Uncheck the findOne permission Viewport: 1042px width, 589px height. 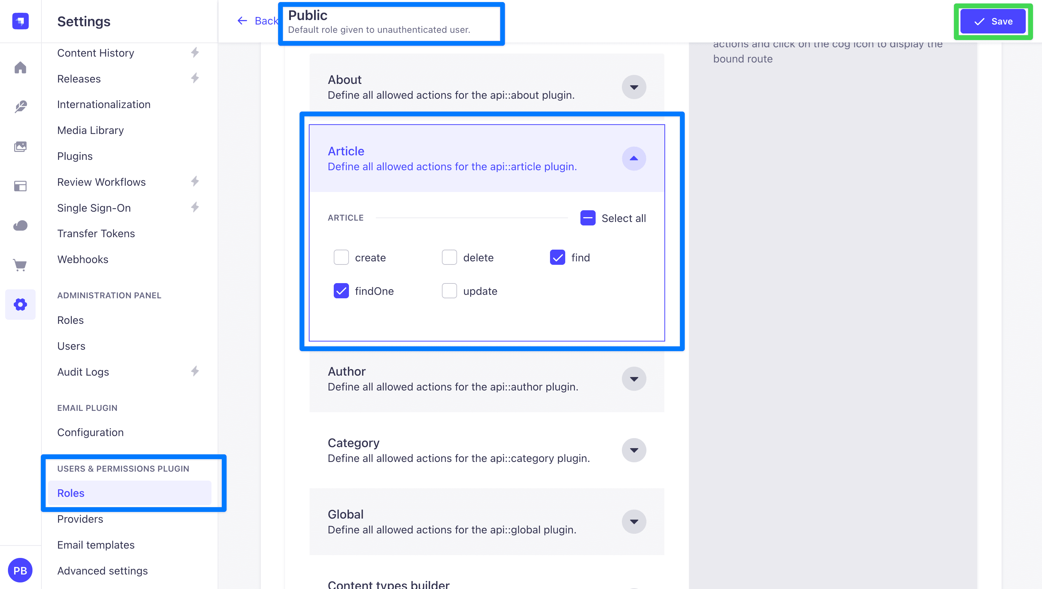[341, 291]
